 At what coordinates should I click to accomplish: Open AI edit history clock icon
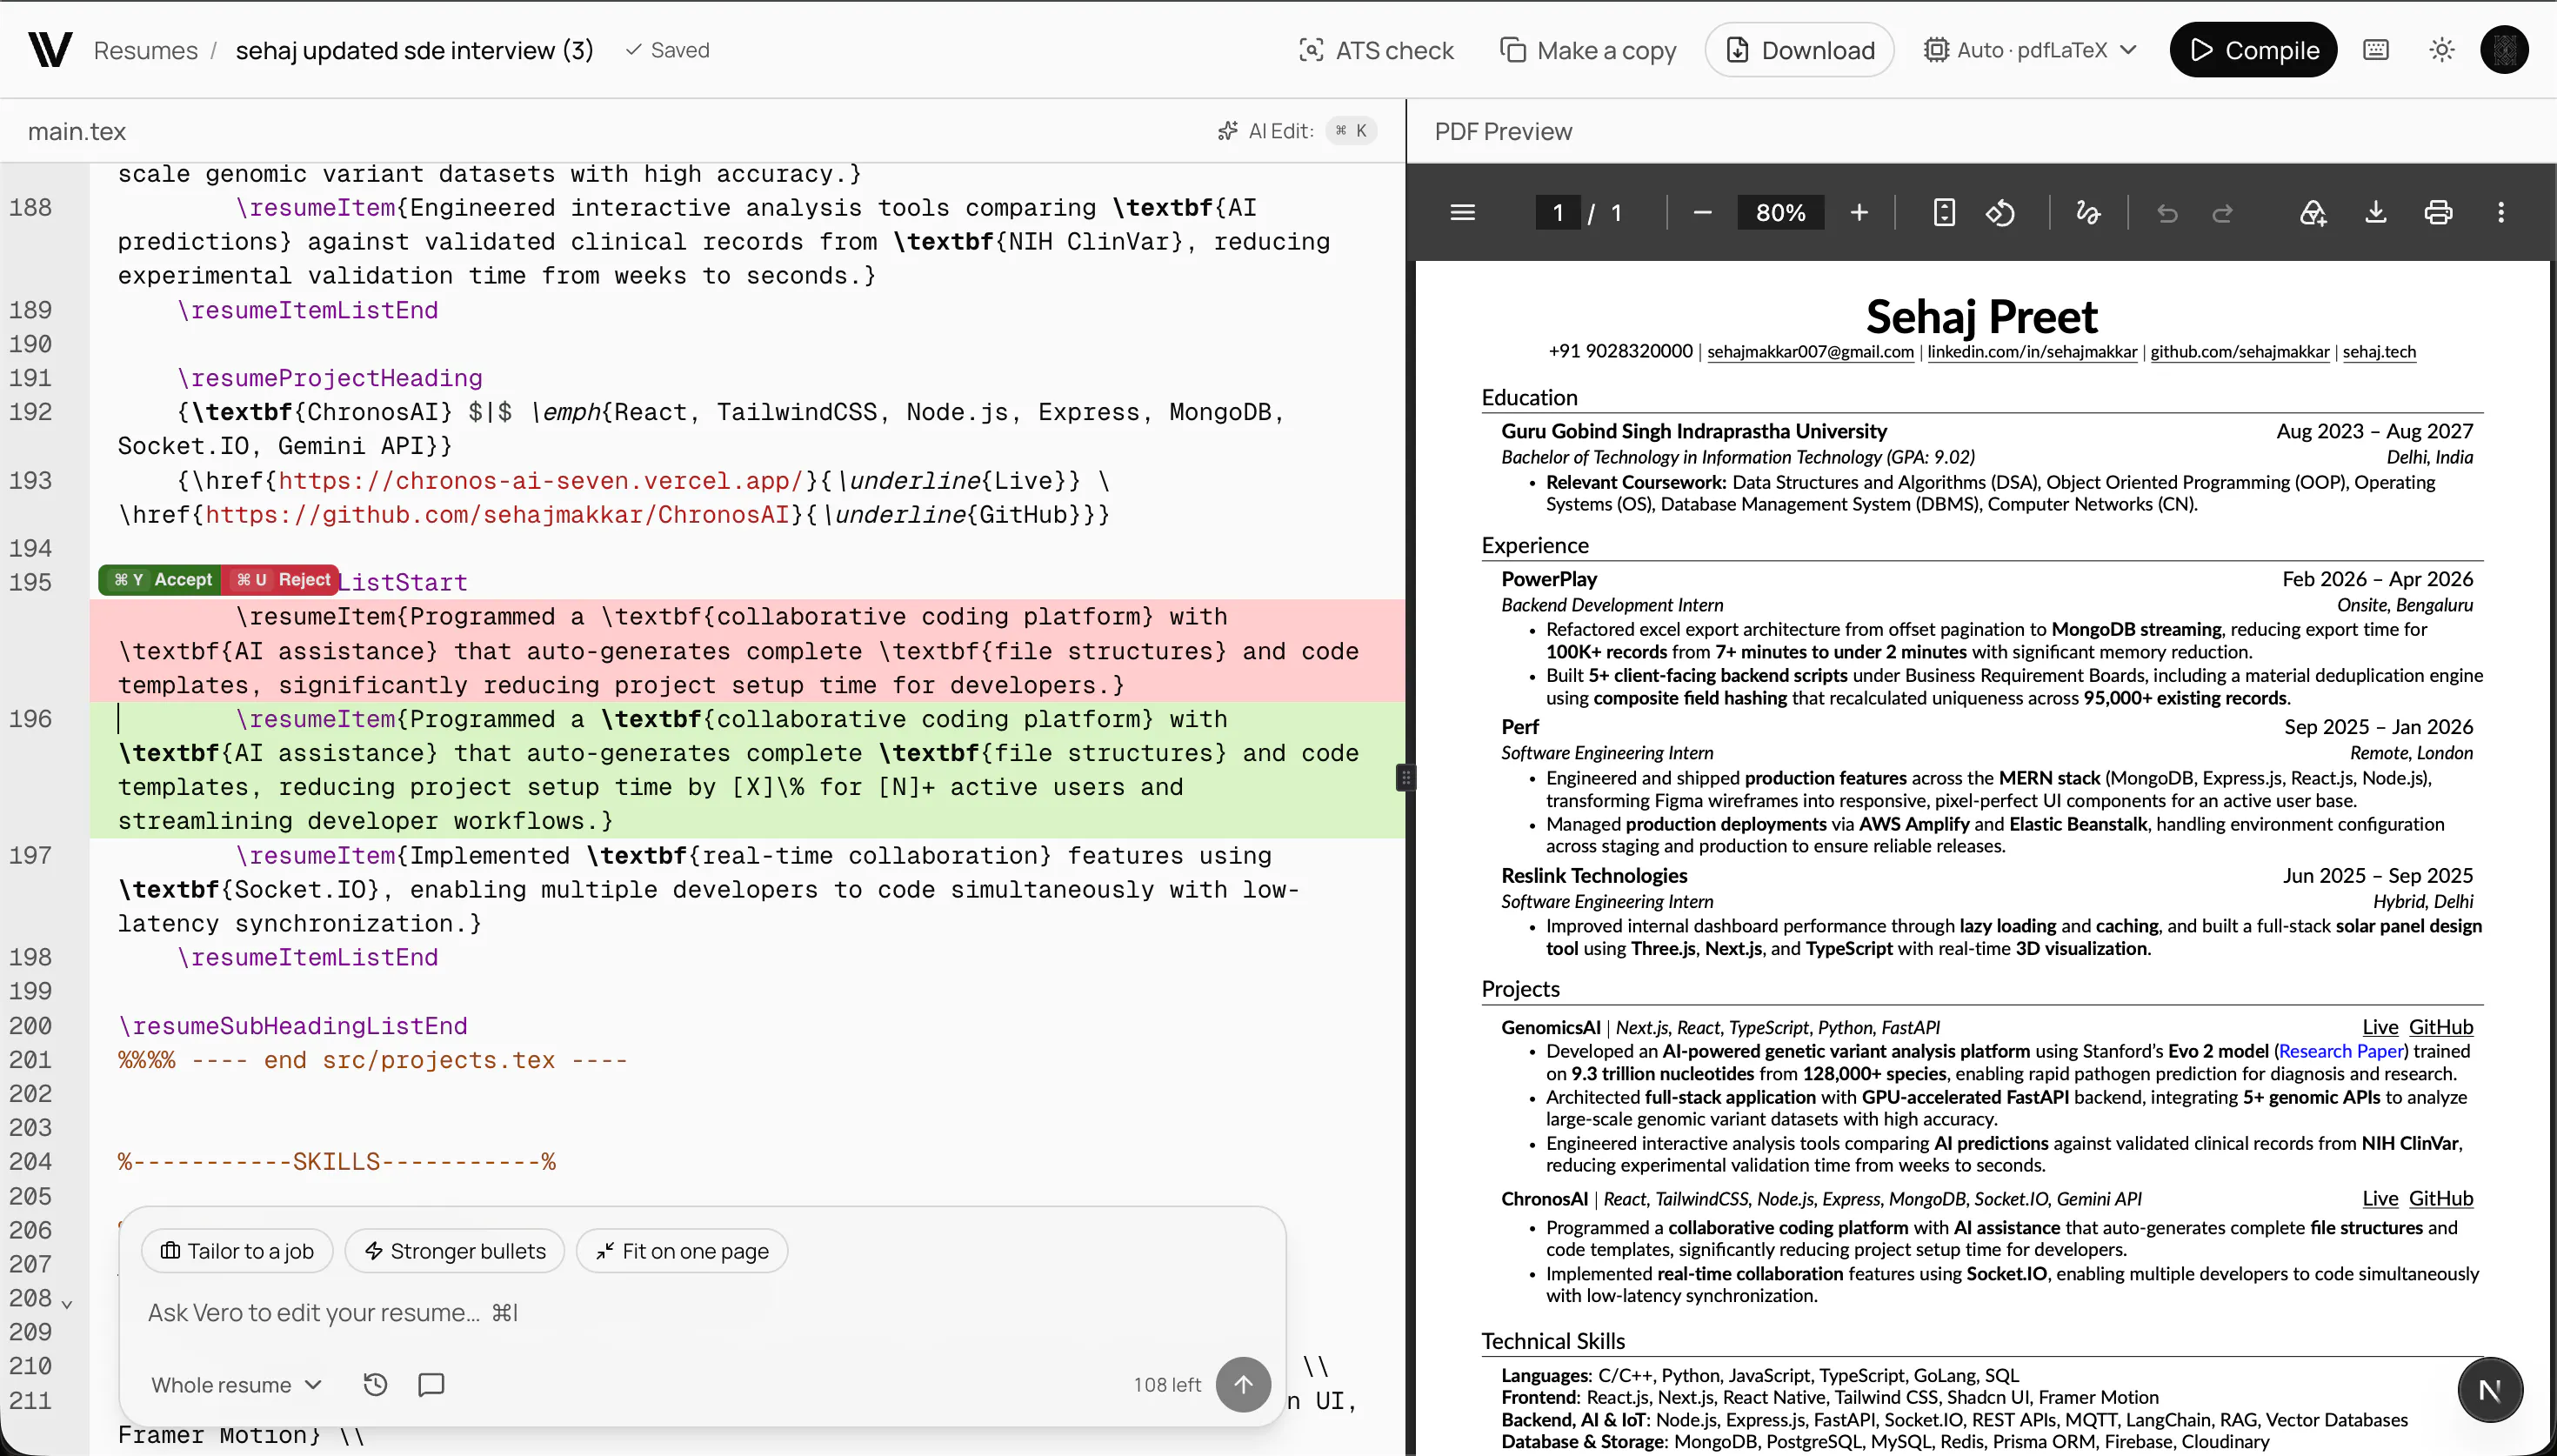(x=375, y=1385)
